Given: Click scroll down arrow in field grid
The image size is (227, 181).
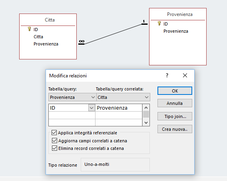Looking at the screenshot, I should pos(146,123).
